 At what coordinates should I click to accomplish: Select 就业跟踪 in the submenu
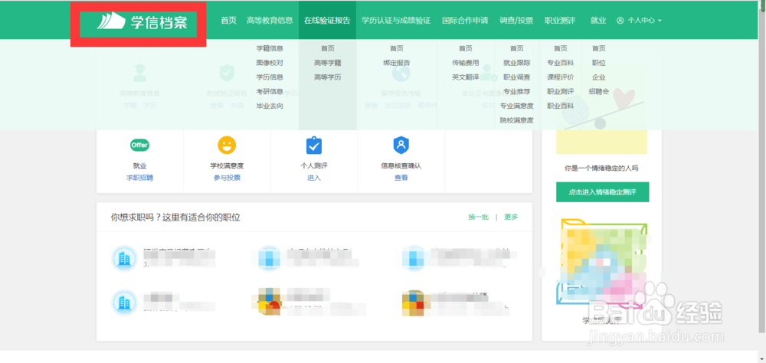point(517,63)
